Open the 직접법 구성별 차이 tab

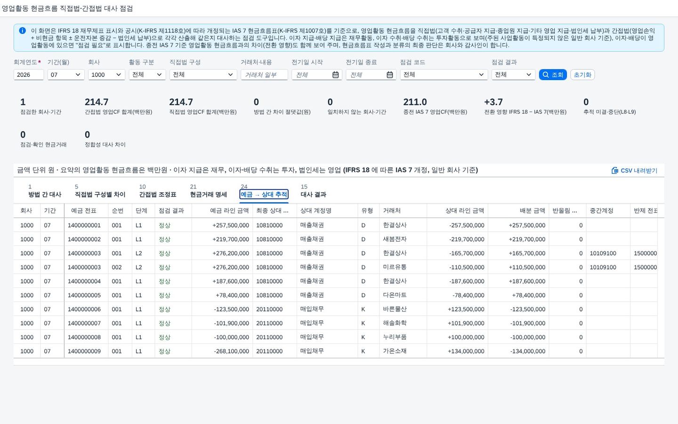[100, 191]
